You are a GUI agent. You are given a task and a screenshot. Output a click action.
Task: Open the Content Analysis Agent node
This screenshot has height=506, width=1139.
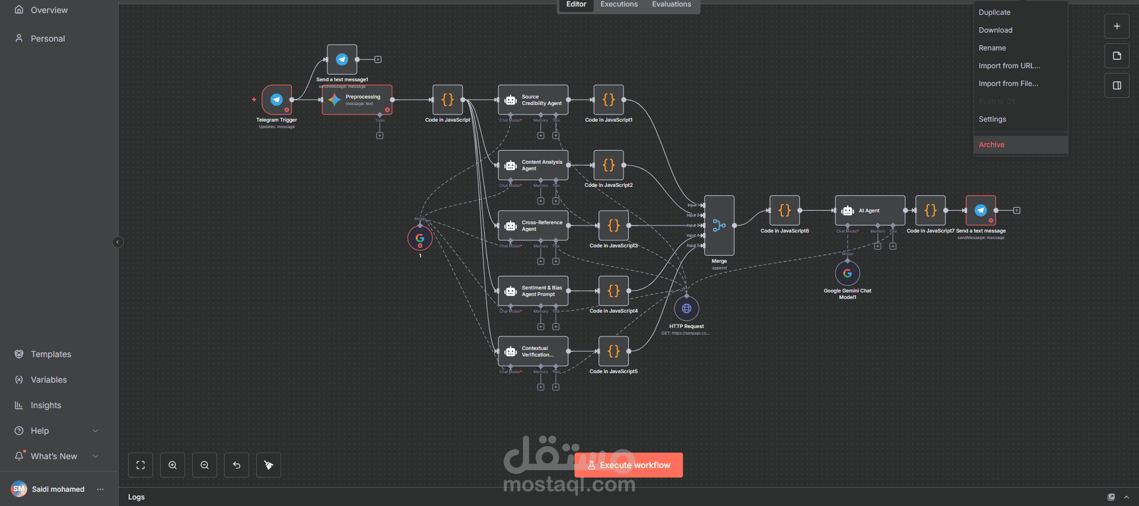pyautogui.click(x=533, y=165)
